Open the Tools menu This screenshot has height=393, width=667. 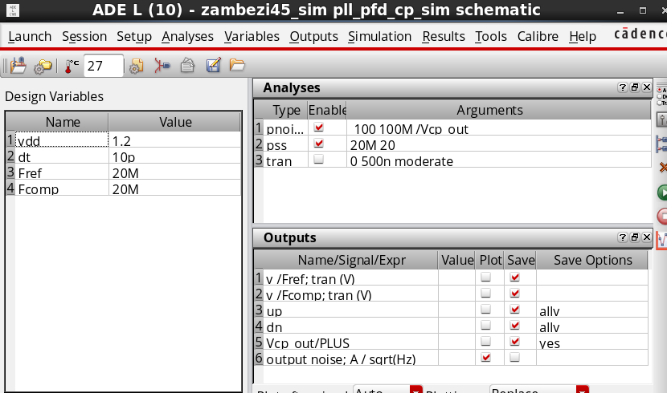pyautogui.click(x=491, y=37)
